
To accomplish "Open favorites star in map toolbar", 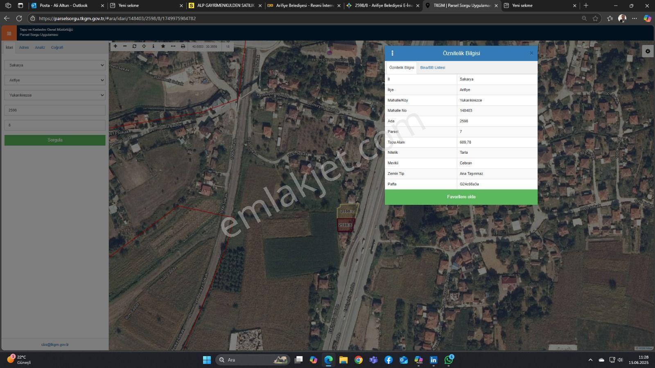I will click(x=163, y=46).
